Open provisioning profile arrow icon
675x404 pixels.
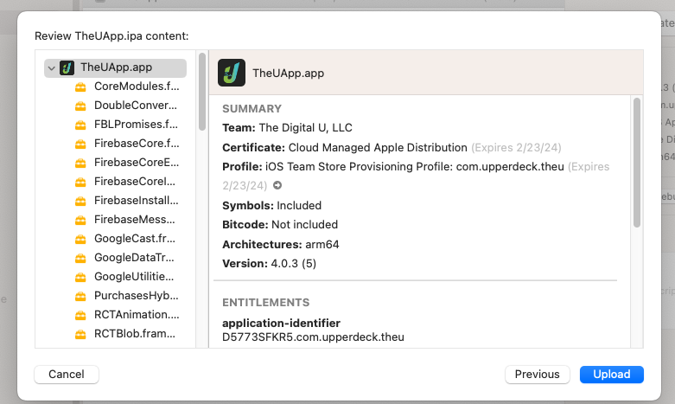[277, 186]
